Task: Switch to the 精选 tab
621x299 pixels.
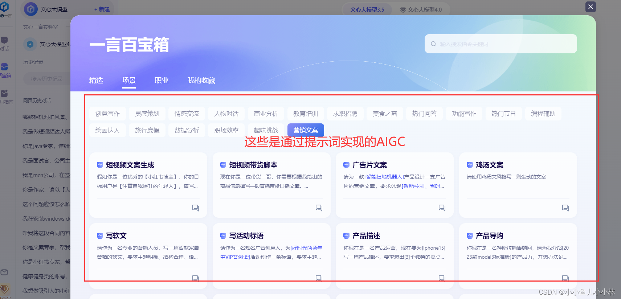Action: (x=96, y=80)
